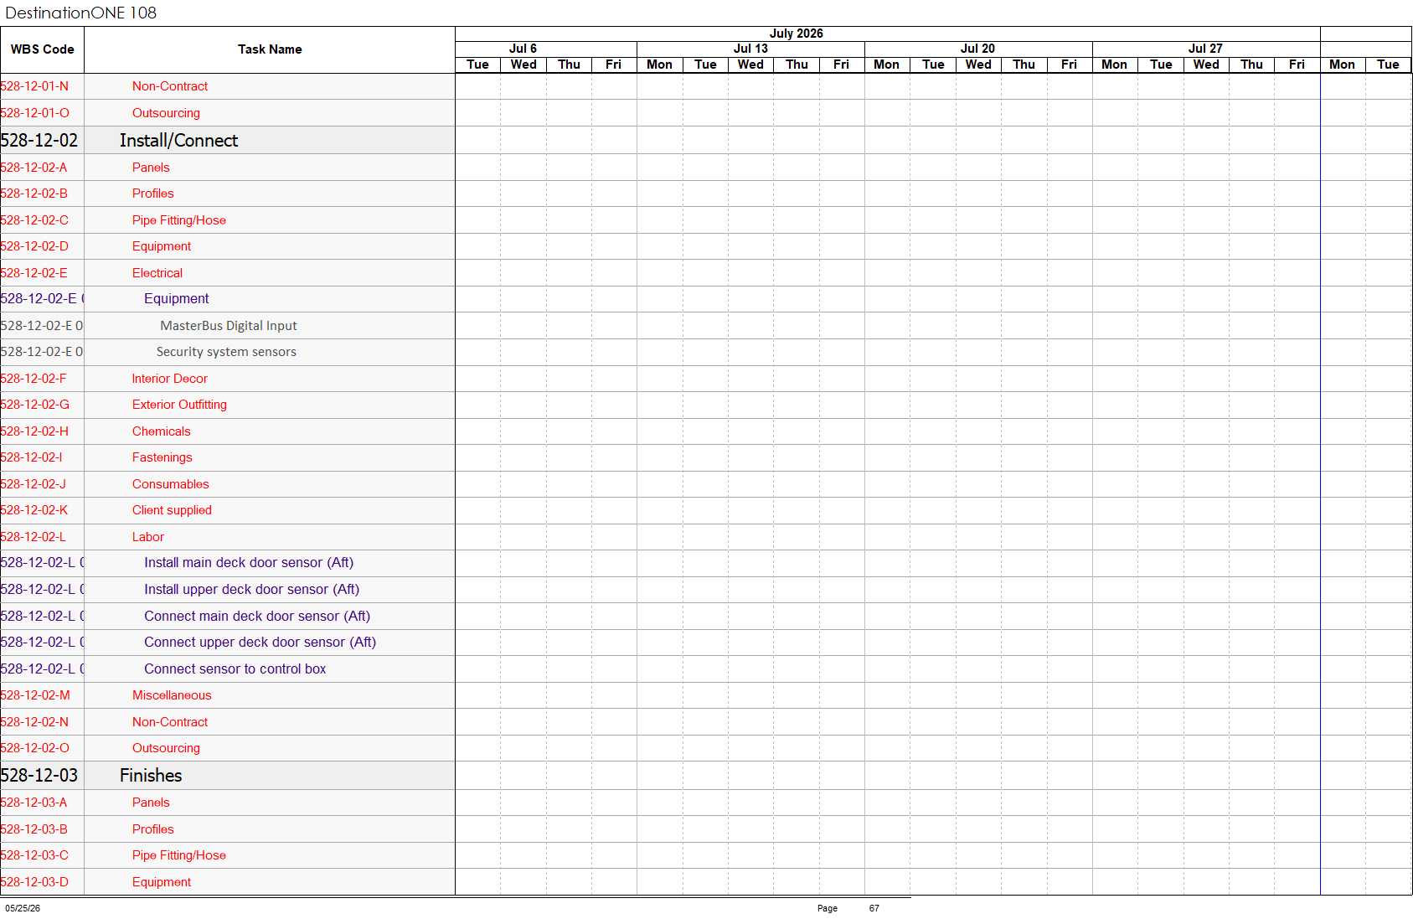Select the MasterBus Digital Input task
This screenshot has height=919, width=1413.
[229, 326]
